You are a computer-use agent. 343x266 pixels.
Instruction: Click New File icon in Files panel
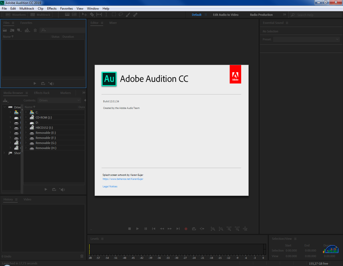[x=19, y=30]
